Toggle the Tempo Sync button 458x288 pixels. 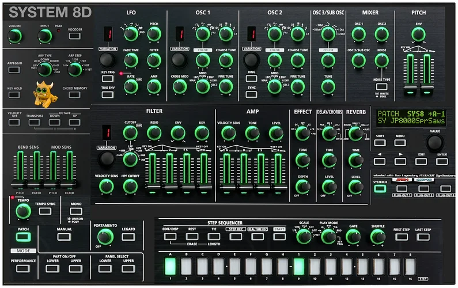(x=46, y=211)
